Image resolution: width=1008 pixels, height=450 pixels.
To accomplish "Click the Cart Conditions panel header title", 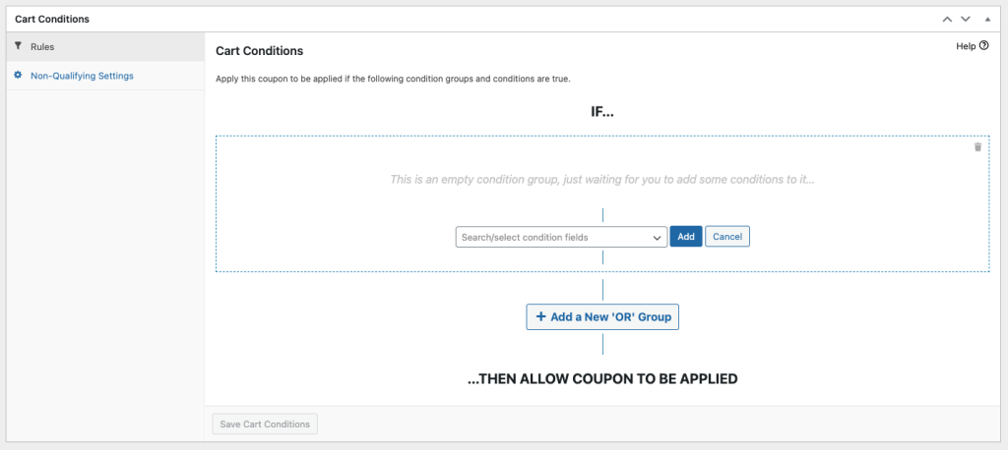I will point(52,20).
